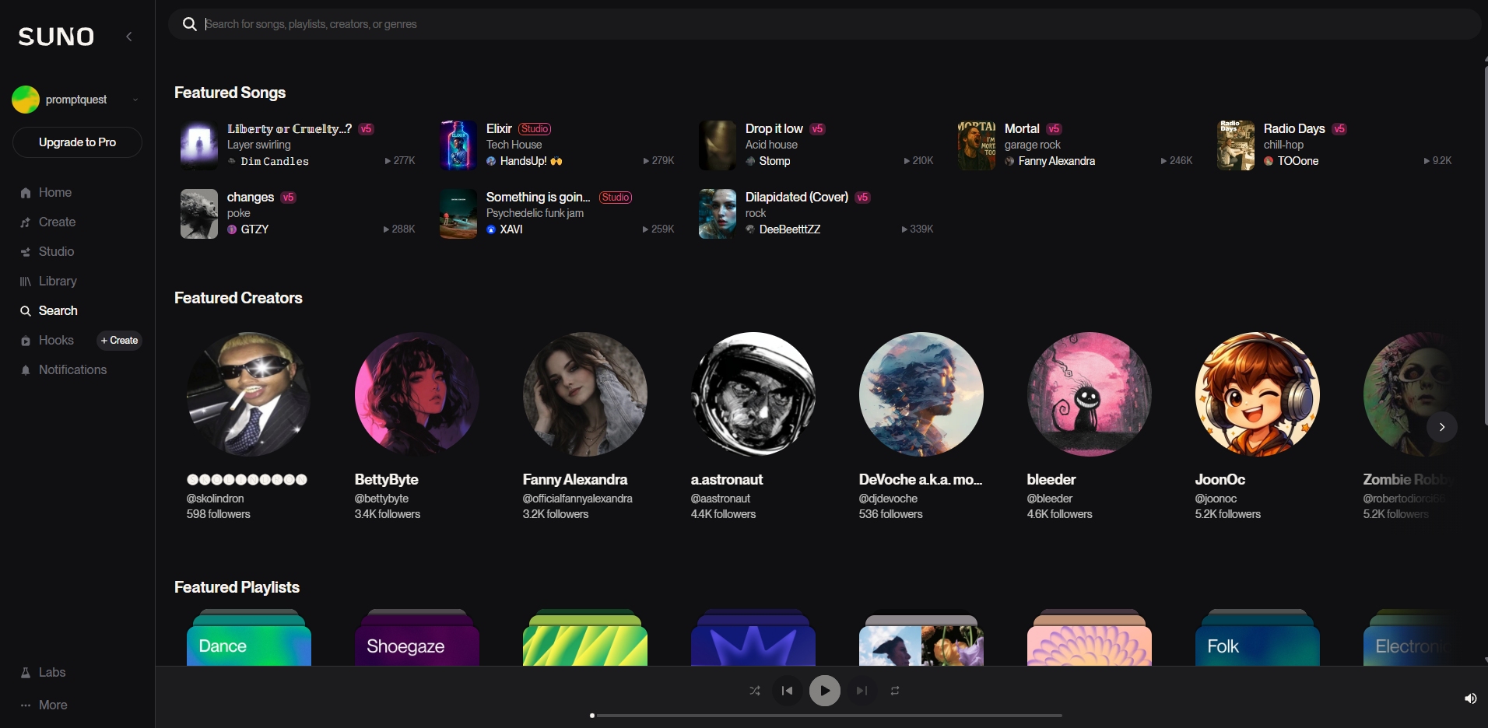Viewport: 1488px width, 728px height.
Task: Click the + Create button beside Hooks
Action: (120, 341)
